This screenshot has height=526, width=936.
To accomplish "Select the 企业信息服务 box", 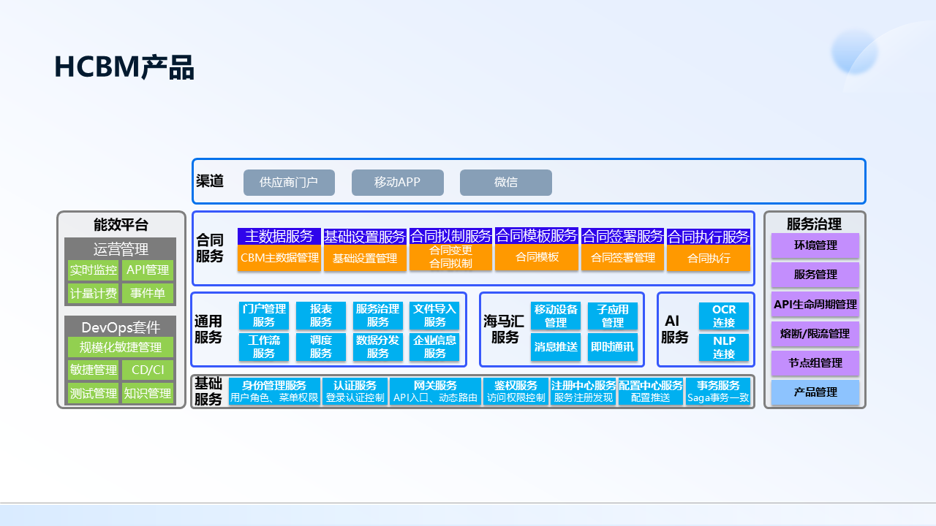I will coord(434,347).
